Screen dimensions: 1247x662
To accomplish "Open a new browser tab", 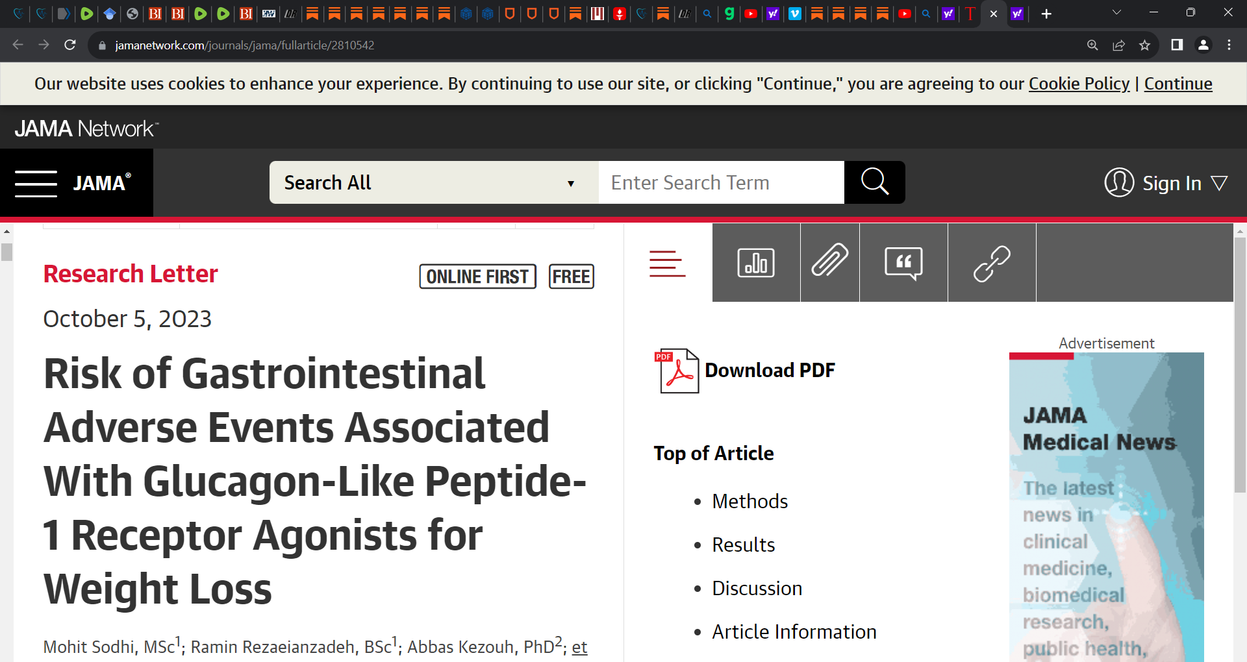I will point(1046,14).
